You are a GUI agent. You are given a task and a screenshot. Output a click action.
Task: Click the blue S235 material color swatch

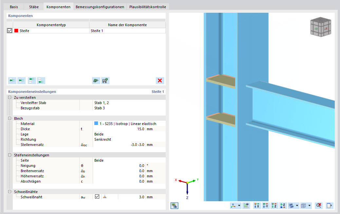click(x=96, y=123)
